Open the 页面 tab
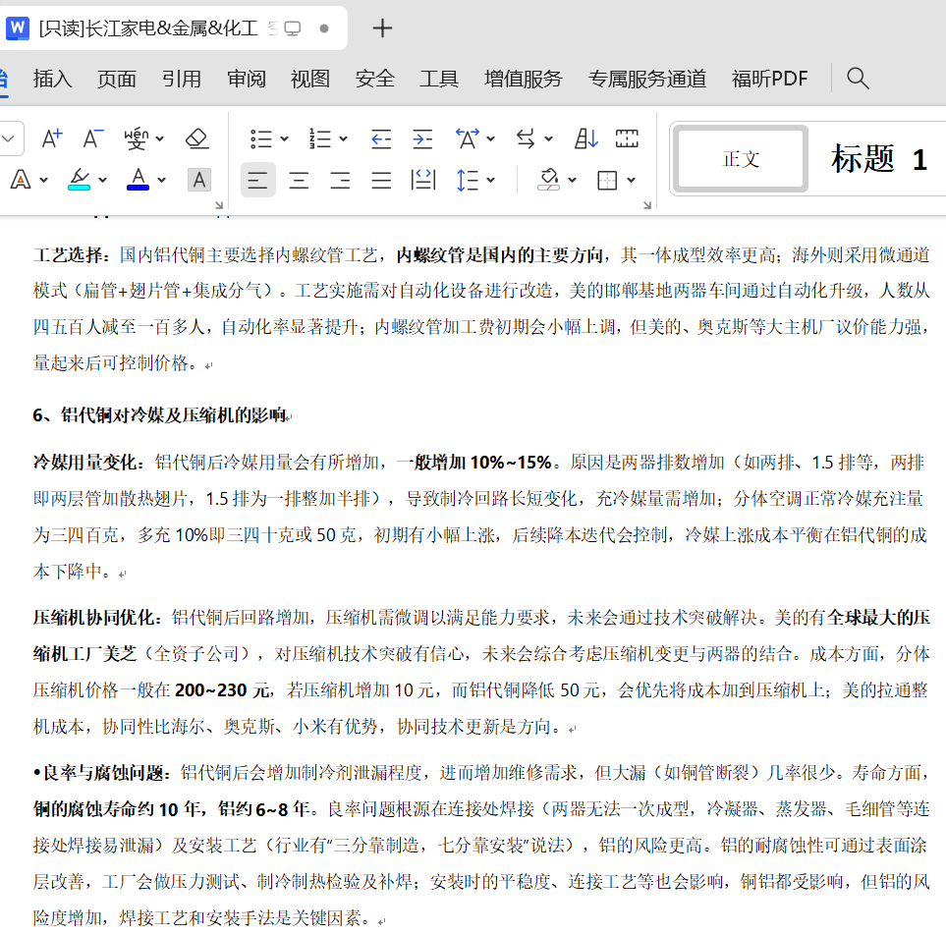This screenshot has width=946, height=934. click(x=117, y=79)
